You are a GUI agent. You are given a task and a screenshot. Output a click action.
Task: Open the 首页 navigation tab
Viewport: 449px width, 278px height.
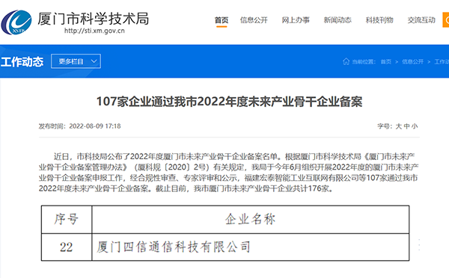pos(222,20)
